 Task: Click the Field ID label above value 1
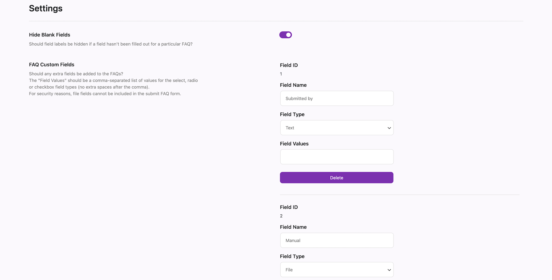click(x=289, y=65)
